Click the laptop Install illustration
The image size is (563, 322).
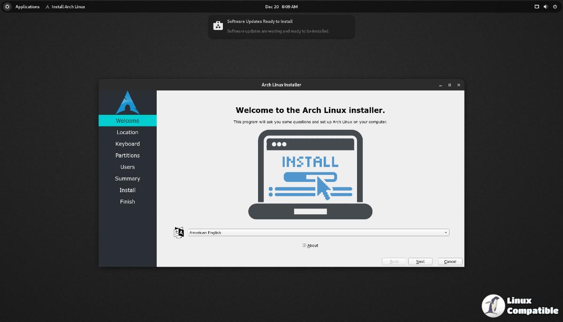310,174
